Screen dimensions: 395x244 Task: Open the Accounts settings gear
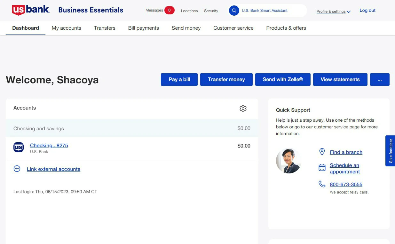243,109
